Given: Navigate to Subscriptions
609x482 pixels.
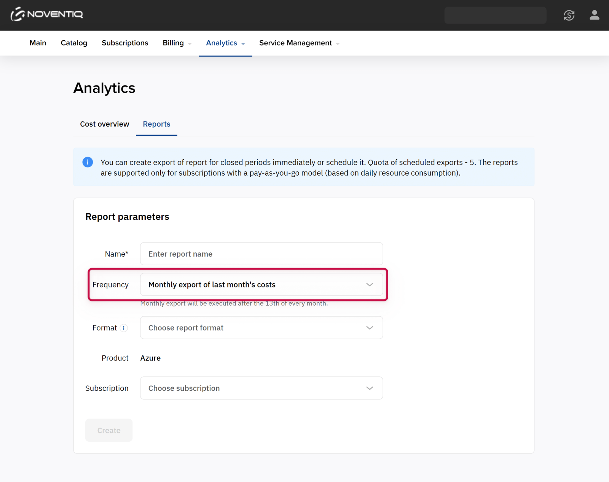Looking at the screenshot, I should (125, 43).
